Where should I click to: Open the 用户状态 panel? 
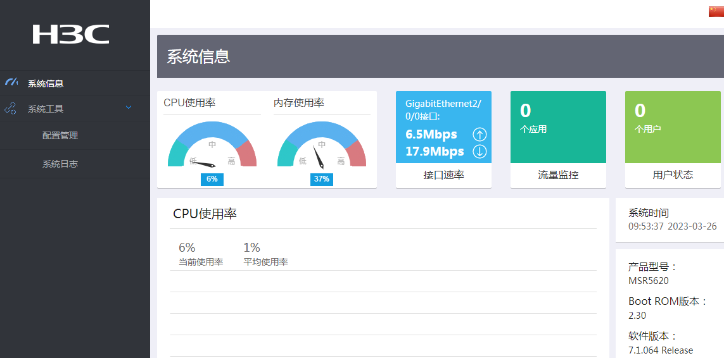(x=673, y=175)
